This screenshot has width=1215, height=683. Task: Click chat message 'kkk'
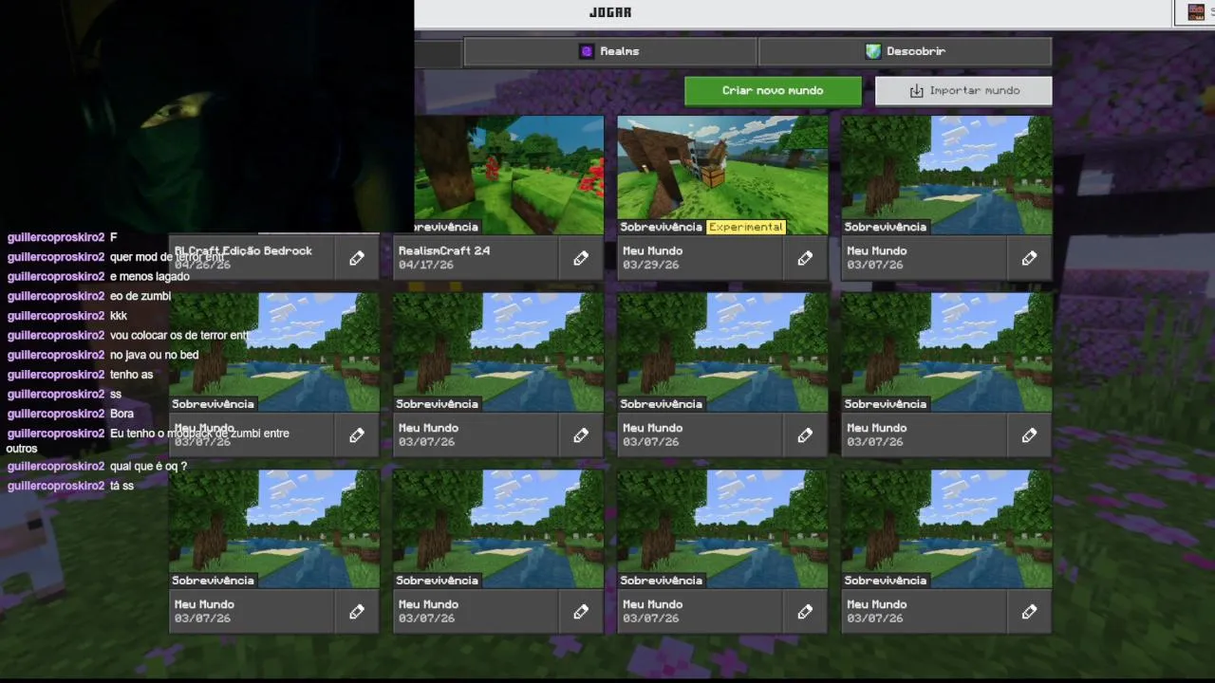pyautogui.click(x=119, y=316)
